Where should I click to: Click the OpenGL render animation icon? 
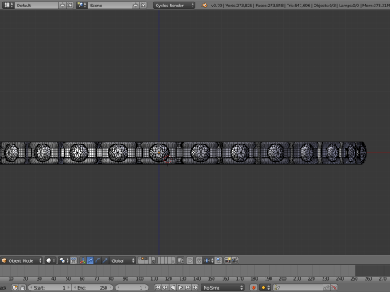coord(235,260)
